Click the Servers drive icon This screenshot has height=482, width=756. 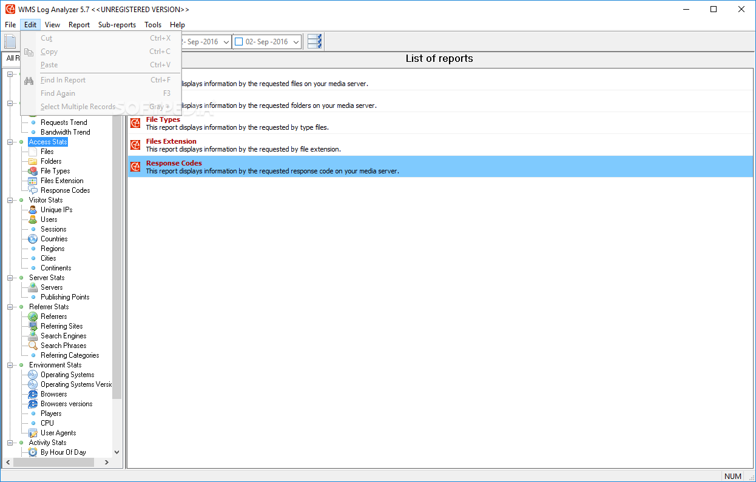coord(33,287)
